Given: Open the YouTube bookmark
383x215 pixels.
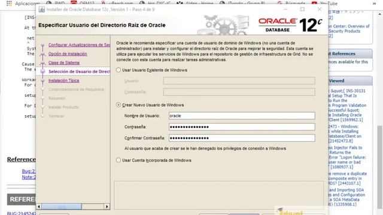Looking at the screenshot, I should [x=324, y=4].
